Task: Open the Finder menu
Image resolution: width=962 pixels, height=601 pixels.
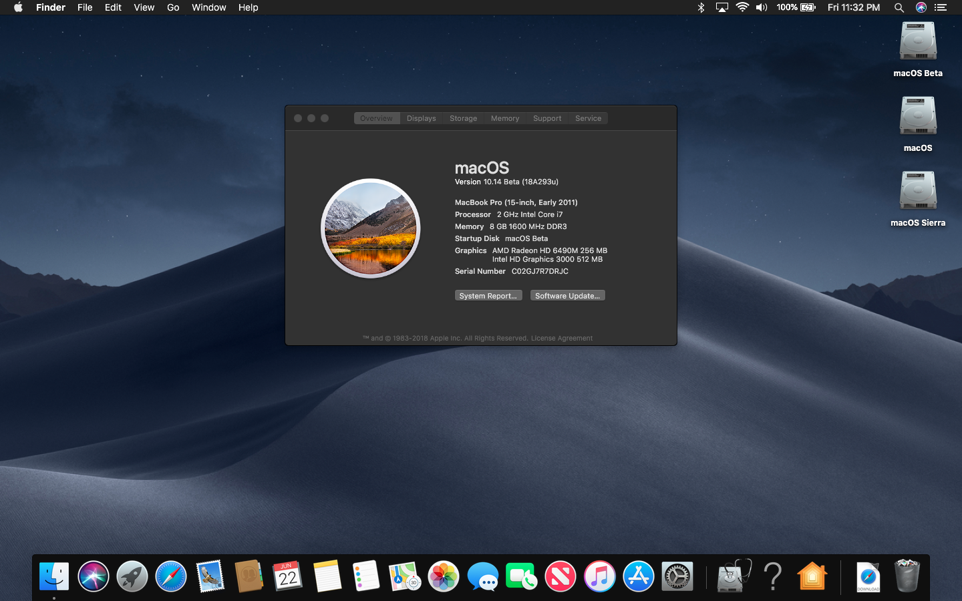Action: (51, 7)
